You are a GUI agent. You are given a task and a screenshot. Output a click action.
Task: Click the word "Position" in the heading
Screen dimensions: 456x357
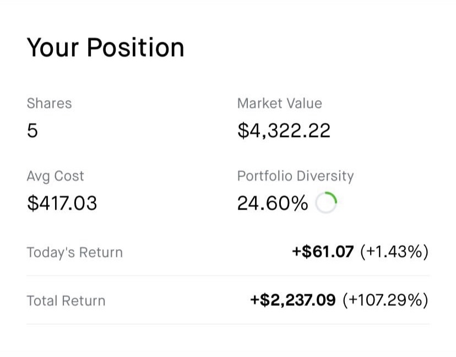tap(134, 47)
